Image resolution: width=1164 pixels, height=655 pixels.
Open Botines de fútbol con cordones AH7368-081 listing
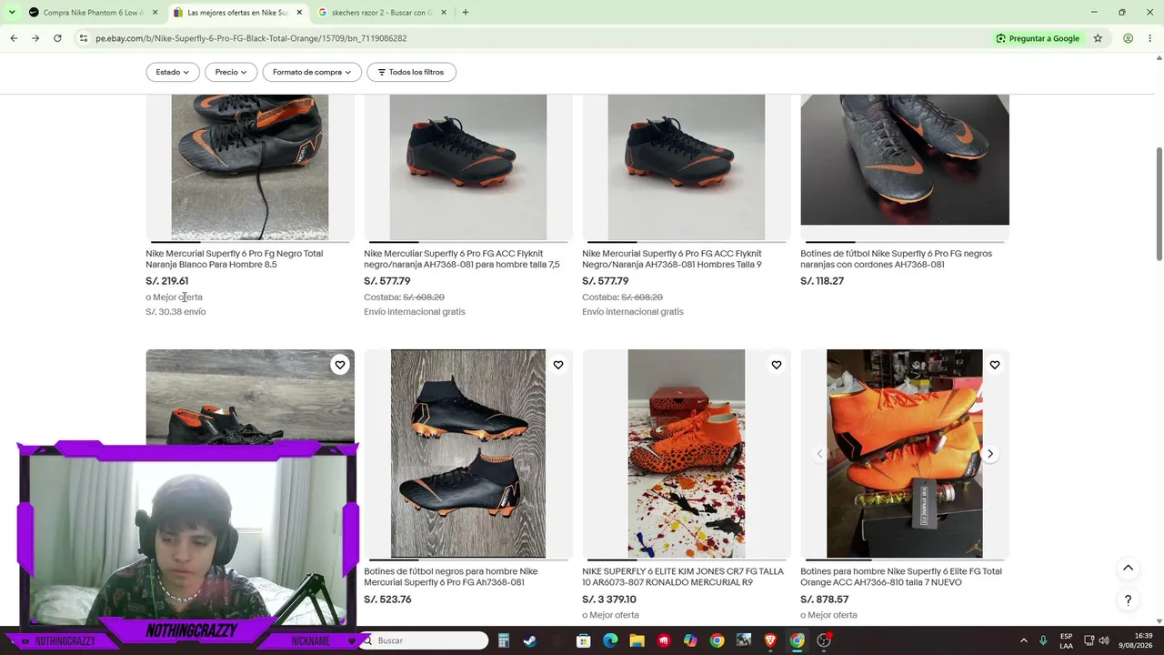tap(896, 259)
